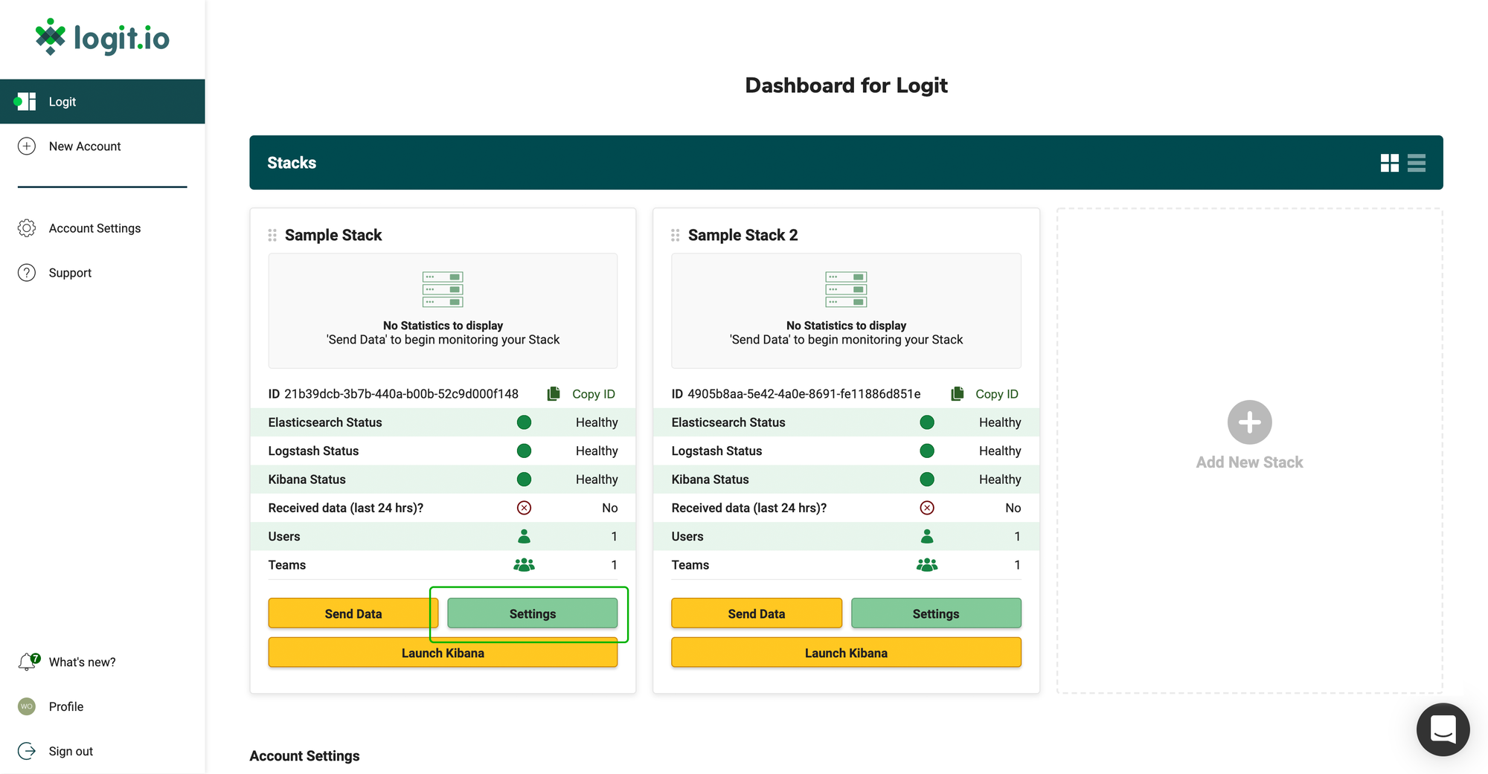Click Users icon in Sample Stack 2

(927, 536)
